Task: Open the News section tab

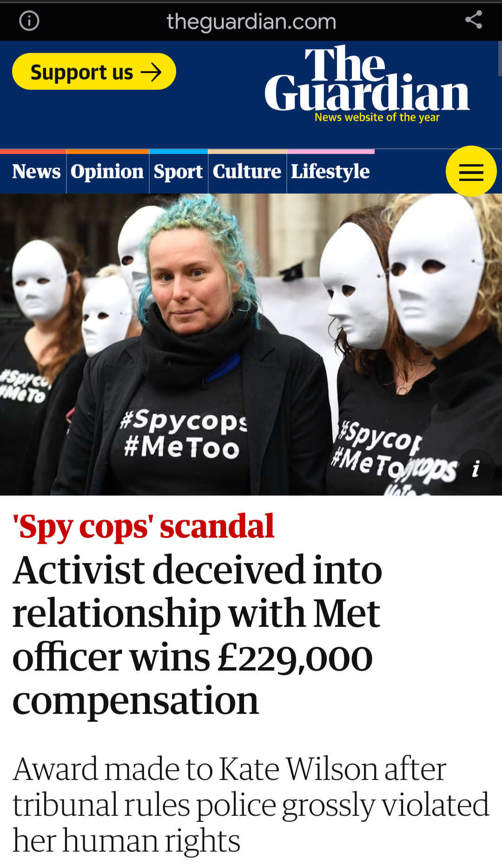Action: [36, 172]
